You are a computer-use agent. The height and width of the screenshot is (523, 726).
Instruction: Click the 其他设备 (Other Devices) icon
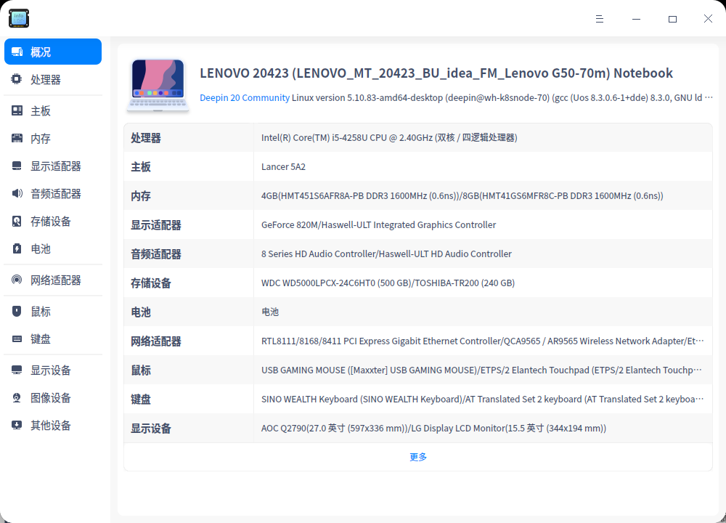click(16, 425)
